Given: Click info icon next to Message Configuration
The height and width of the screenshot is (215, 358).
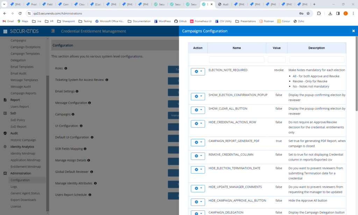Looking at the screenshot, I should click(89, 103).
